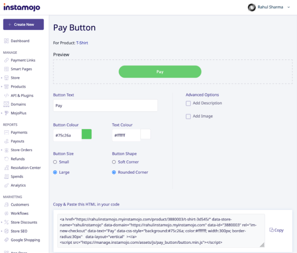Image resolution: width=297 pixels, height=253 pixels.
Task: Click the Customers people icon
Action: point(7,204)
